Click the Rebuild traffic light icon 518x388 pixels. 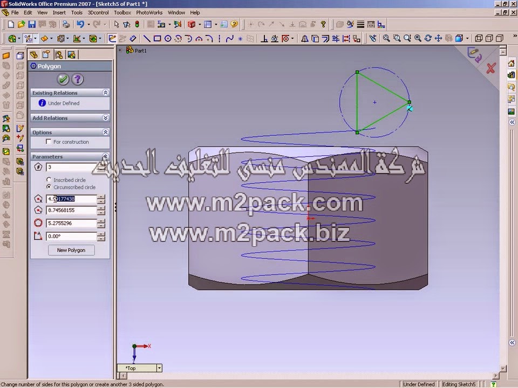click(x=137, y=24)
